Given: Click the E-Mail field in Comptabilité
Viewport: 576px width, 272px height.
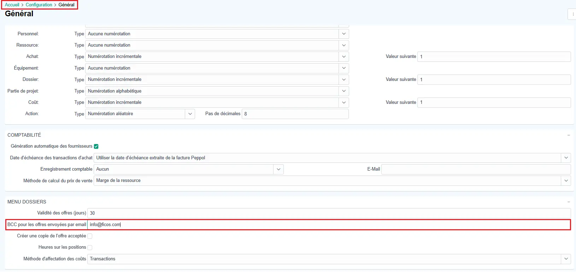Looking at the screenshot, I should click(x=476, y=169).
